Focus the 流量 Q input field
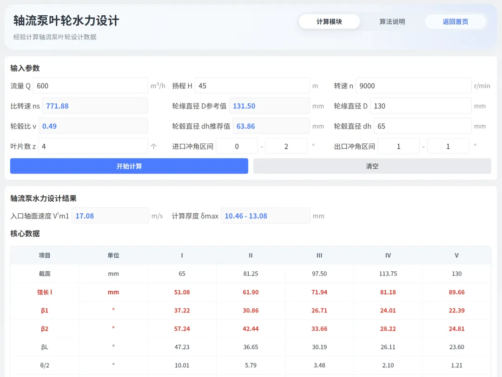Image resolution: width=502 pixels, height=377 pixels. [90, 86]
